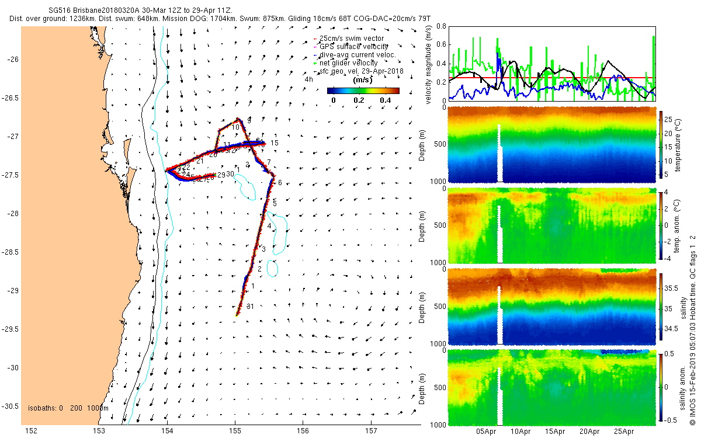Click the temperature (°C) colorbar
The height and width of the screenshot is (438, 701).
coord(662,145)
